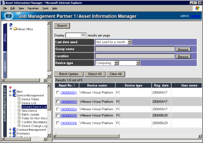Tick the checkbox beside asset 1000000004

tap(58, 109)
